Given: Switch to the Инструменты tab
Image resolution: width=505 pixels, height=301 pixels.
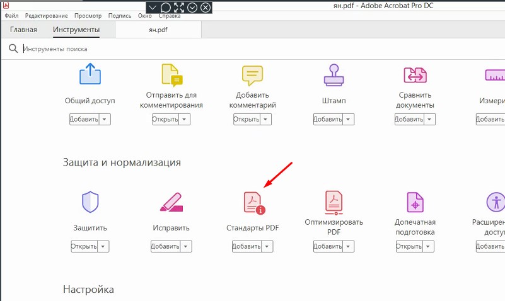Looking at the screenshot, I should [76, 30].
